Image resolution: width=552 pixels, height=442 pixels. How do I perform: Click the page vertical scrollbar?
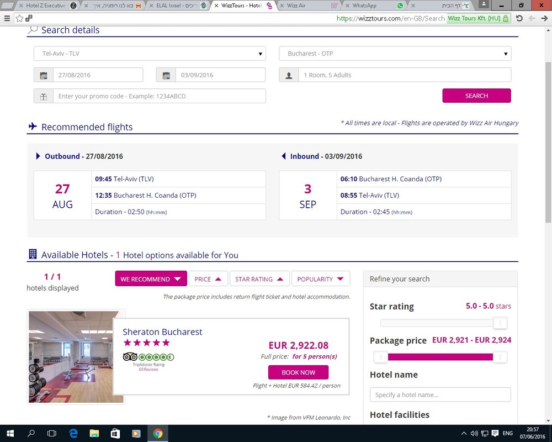[548, 142]
